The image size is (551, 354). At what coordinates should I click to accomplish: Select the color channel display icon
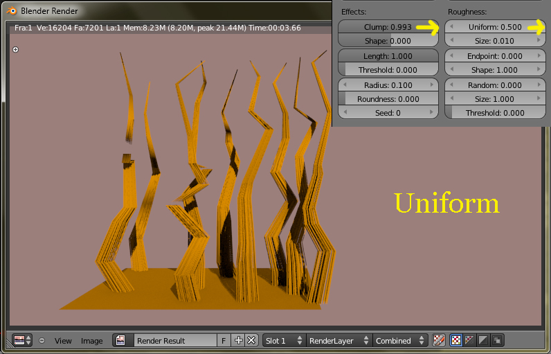469,340
